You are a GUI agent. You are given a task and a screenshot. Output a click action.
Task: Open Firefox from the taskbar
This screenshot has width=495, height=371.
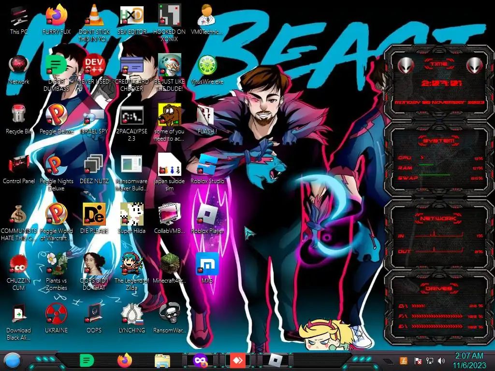[125, 360]
